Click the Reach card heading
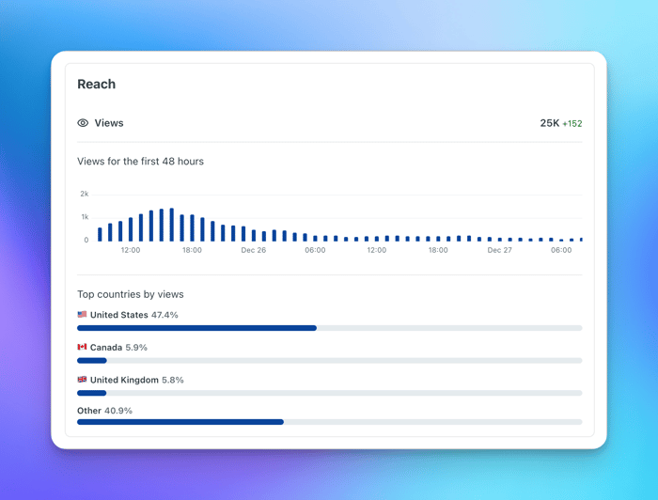This screenshot has height=500, width=658. tap(96, 84)
